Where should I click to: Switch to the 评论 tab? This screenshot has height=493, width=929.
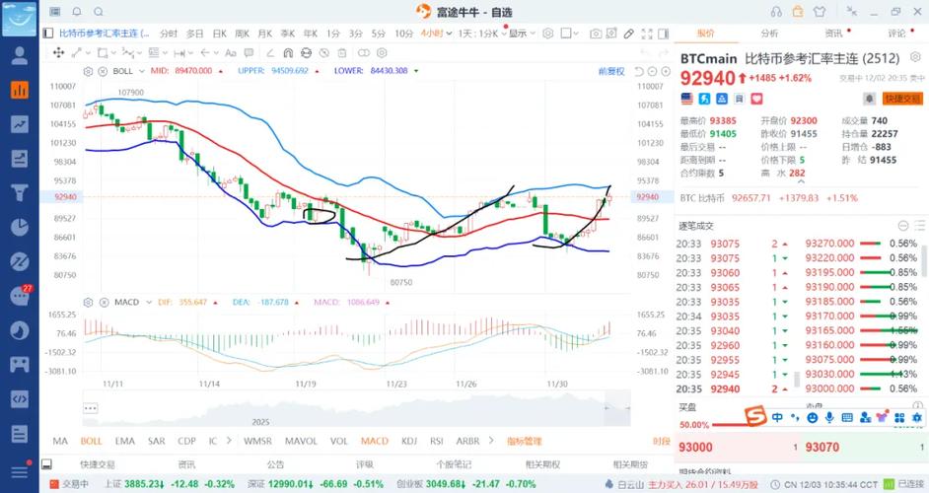point(896,34)
